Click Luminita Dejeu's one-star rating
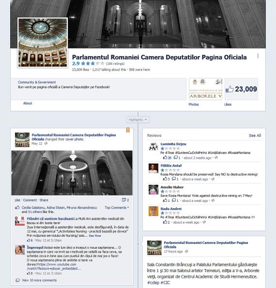276x288 pixels. [x=170, y=149]
